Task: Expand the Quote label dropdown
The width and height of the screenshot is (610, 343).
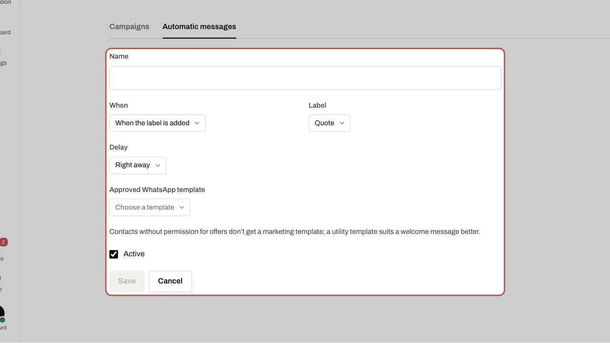Action: (329, 123)
